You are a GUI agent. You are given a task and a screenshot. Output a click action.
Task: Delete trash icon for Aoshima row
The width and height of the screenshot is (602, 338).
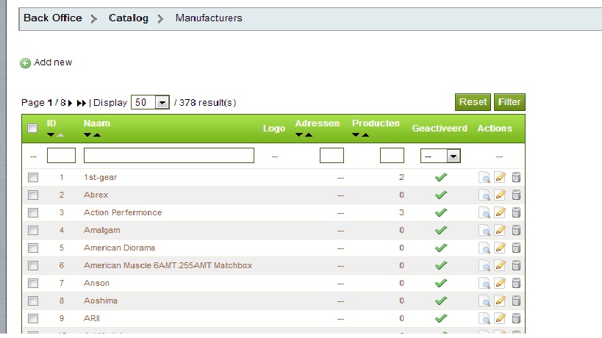517,301
